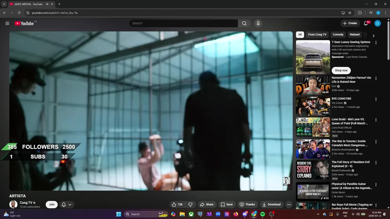This screenshot has width=390, height=219.
Task: Select the Comedy filter chip
Action: (x=338, y=35)
